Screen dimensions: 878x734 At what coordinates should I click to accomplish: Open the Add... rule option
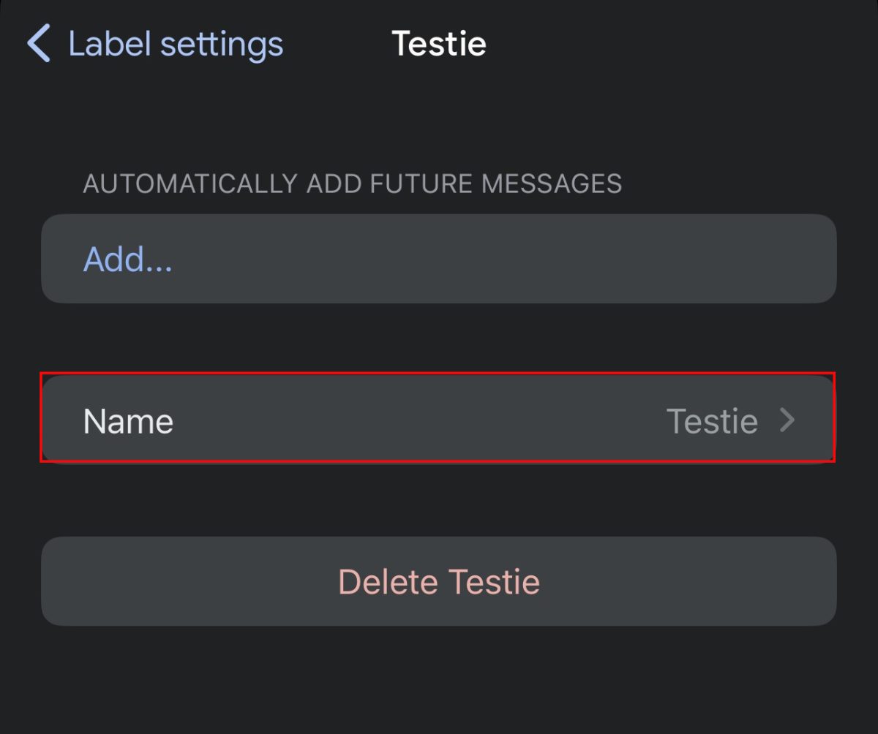[x=439, y=259]
